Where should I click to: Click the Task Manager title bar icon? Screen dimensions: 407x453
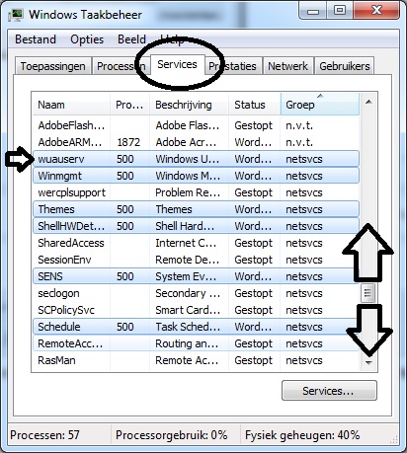(x=16, y=15)
